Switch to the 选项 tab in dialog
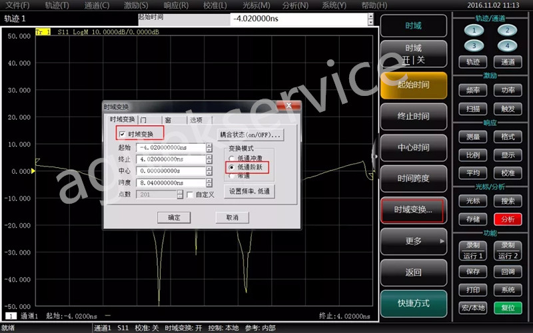Screen dimensions: 533x333 pos(196,120)
